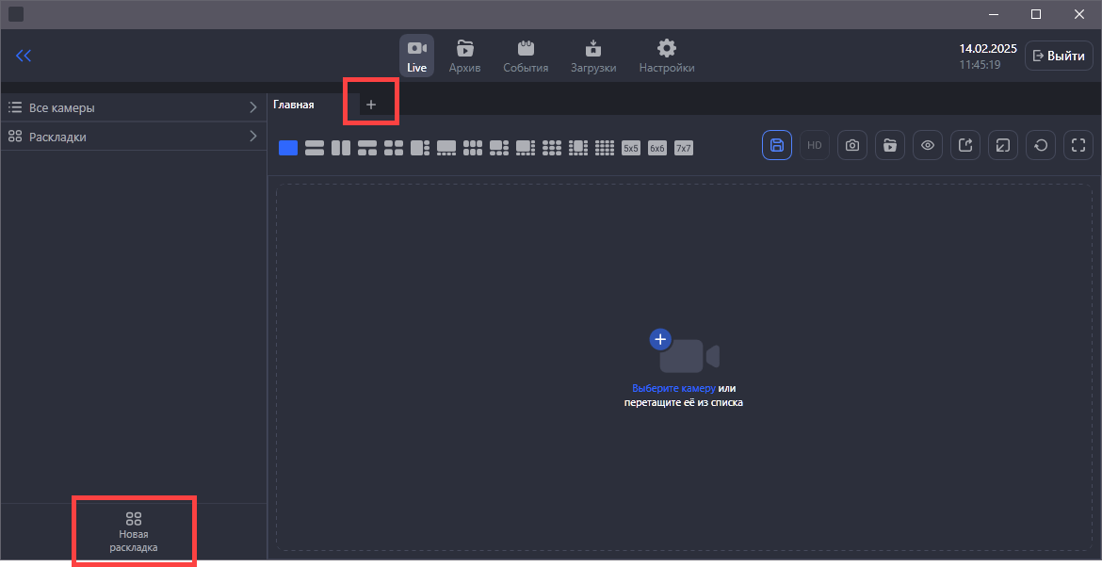Expand the Все камеры list
This screenshot has height=567, width=1102.
133,107
